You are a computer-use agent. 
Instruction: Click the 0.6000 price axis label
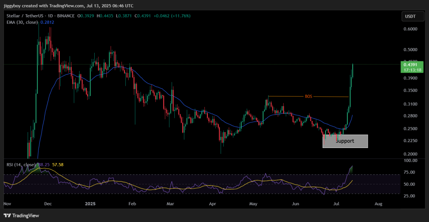point(411,29)
